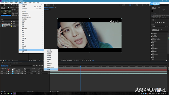169x95 pixels.
Task: Open parent dropdown for layer 3
Action: coord(44,73)
